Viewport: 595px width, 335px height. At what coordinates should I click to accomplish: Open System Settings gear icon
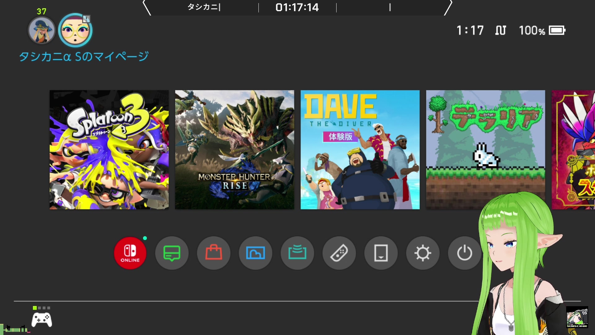click(423, 253)
